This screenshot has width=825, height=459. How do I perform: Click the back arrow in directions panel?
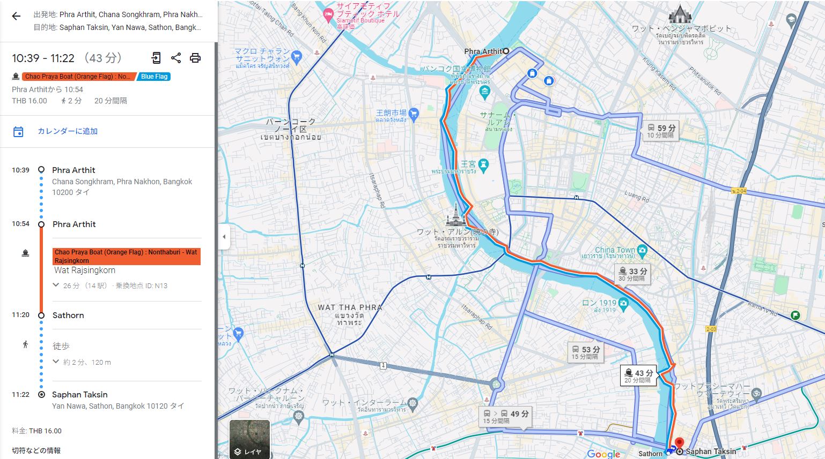click(x=16, y=16)
